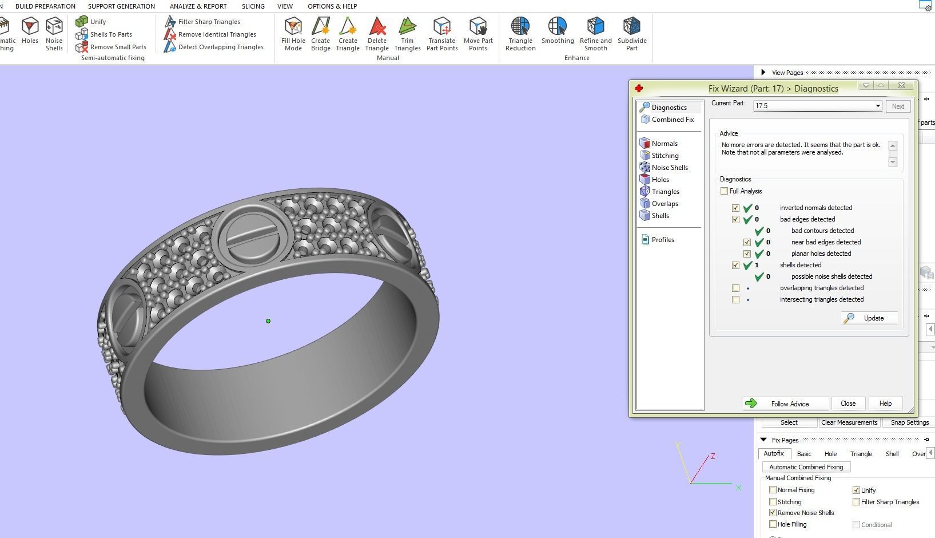Click Translate Part Points

point(442,34)
